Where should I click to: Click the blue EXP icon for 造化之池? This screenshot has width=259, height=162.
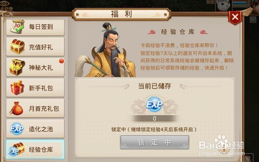pos(17,129)
